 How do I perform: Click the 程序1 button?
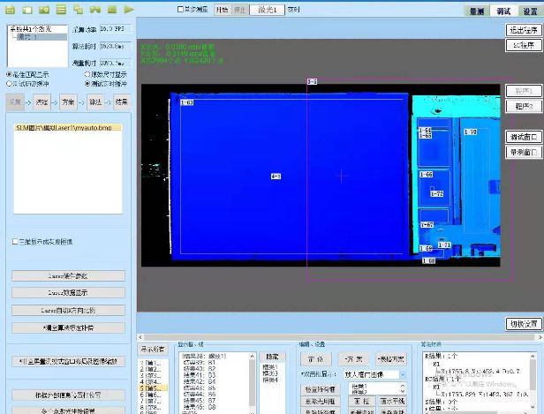(524, 91)
